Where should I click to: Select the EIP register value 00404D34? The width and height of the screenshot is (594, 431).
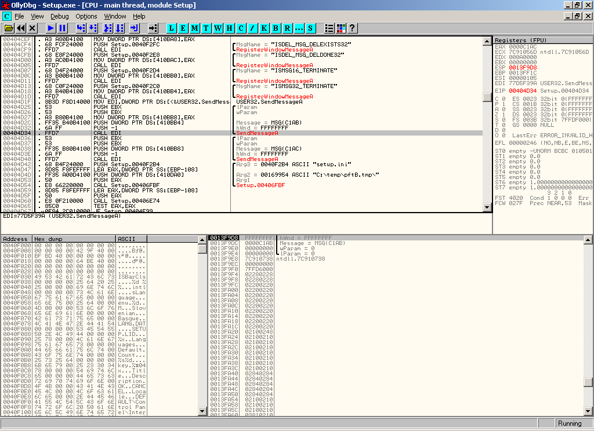(523, 91)
